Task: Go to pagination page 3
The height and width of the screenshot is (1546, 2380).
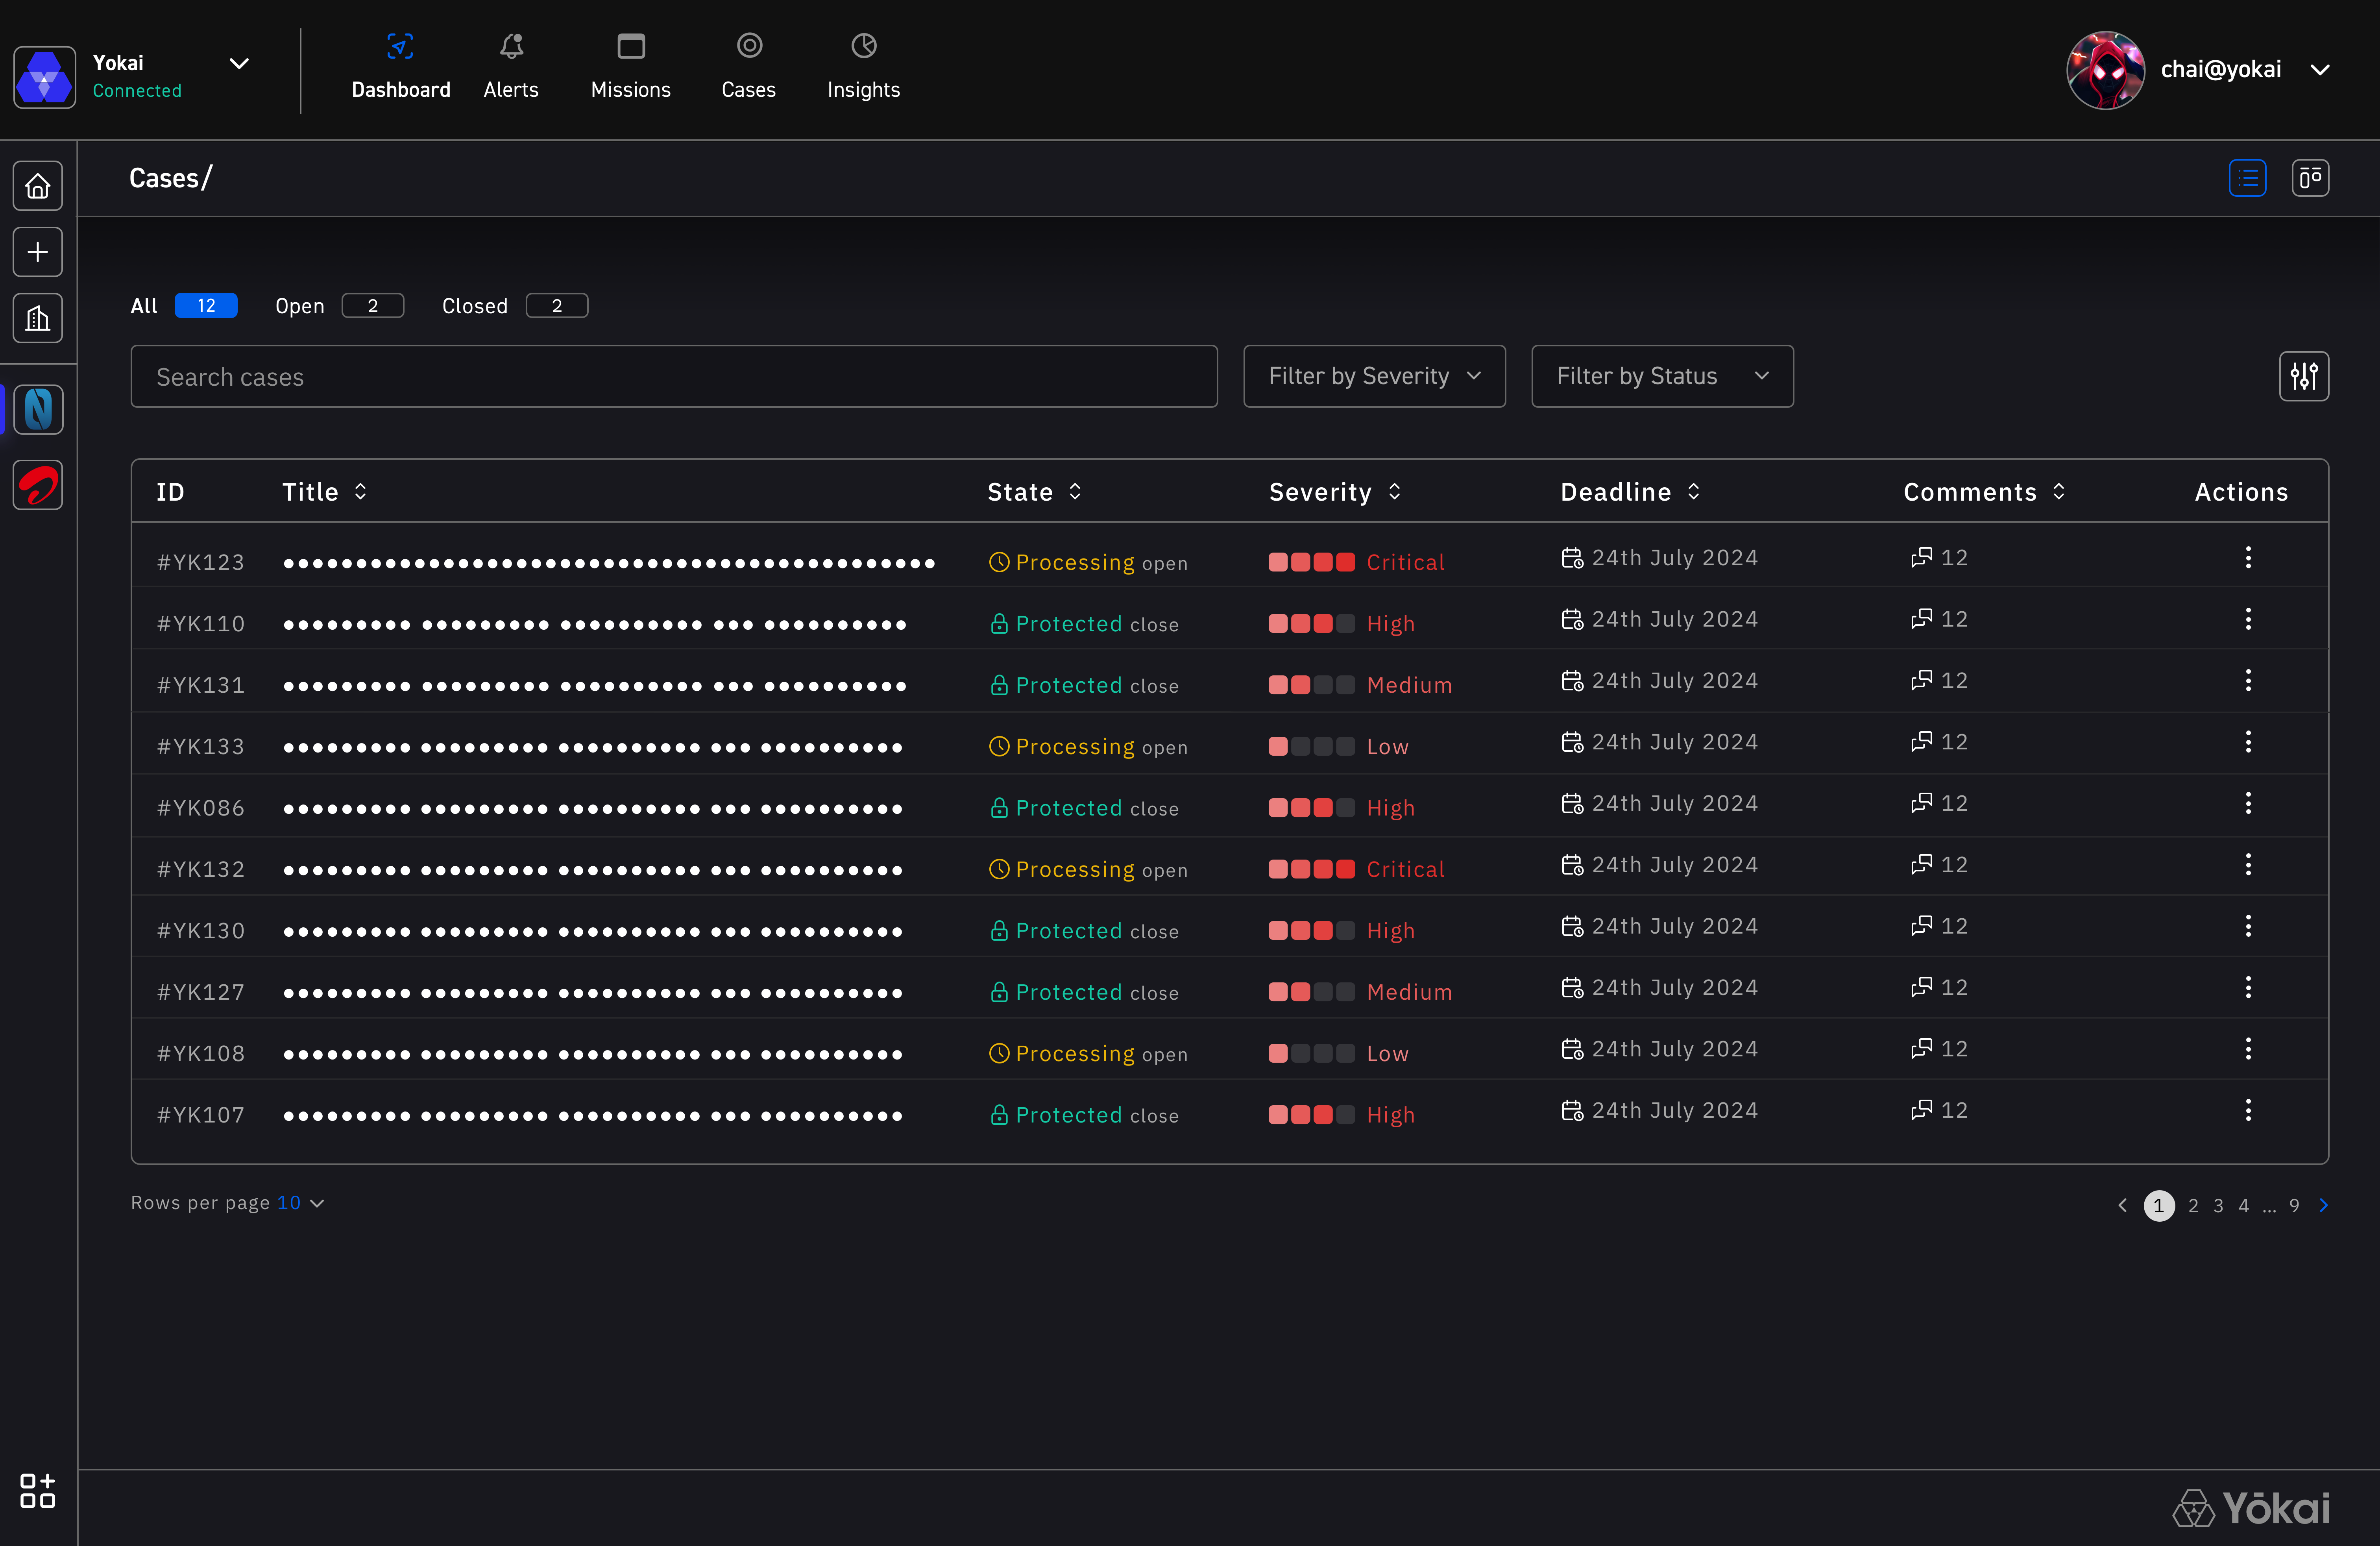Action: pyautogui.click(x=2218, y=1206)
